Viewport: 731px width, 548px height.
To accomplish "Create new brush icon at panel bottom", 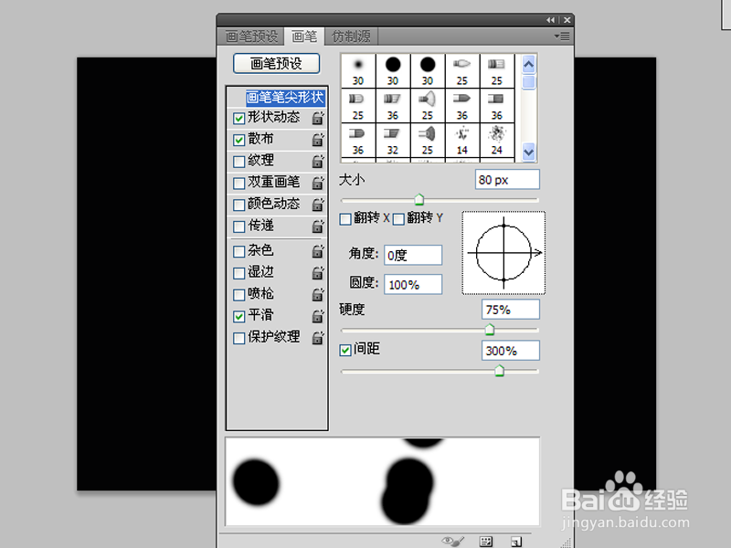I will click(516, 541).
